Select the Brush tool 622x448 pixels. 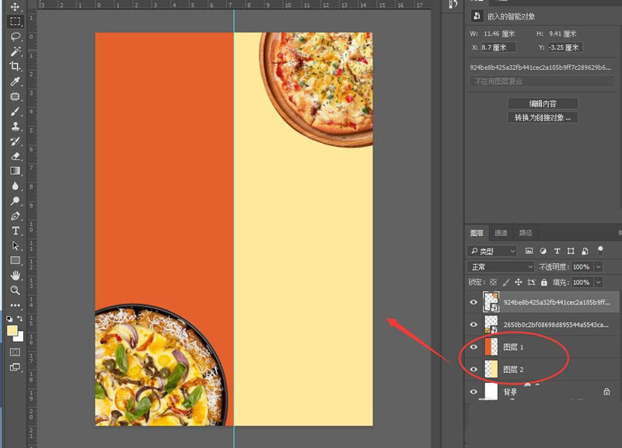coord(15,111)
